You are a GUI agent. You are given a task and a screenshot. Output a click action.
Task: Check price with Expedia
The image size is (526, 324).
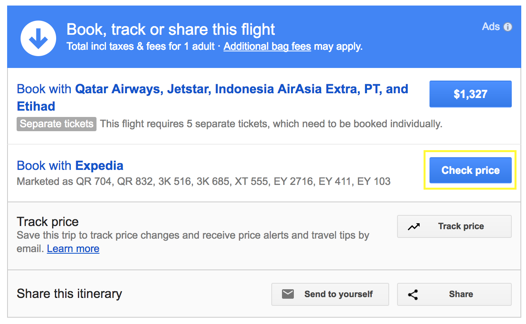[470, 170]
